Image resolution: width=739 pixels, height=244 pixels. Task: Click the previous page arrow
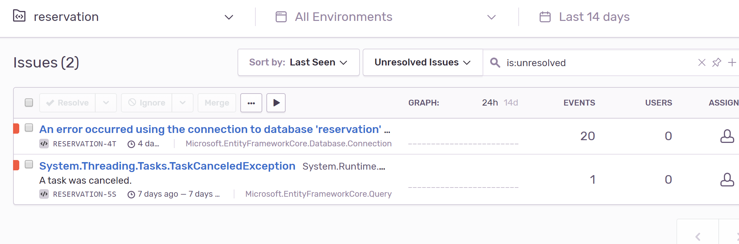[x=698, y=236]
